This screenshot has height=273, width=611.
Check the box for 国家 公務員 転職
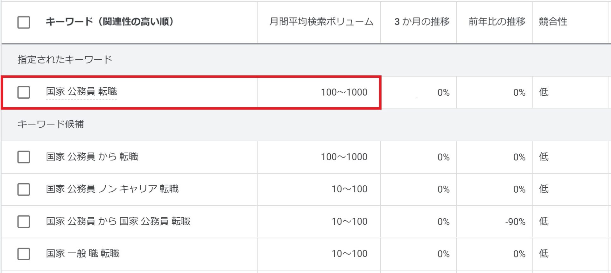tap(24, 92)
